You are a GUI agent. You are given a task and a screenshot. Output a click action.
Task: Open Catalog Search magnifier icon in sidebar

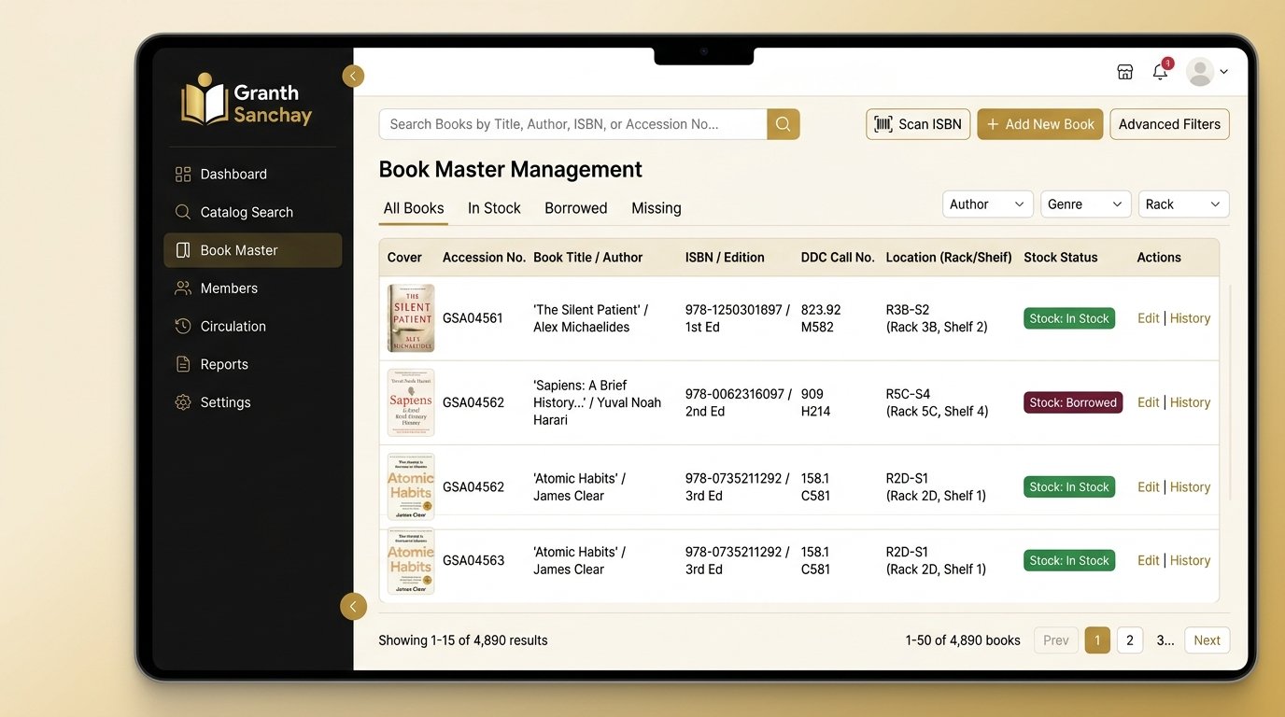point(183,212)
